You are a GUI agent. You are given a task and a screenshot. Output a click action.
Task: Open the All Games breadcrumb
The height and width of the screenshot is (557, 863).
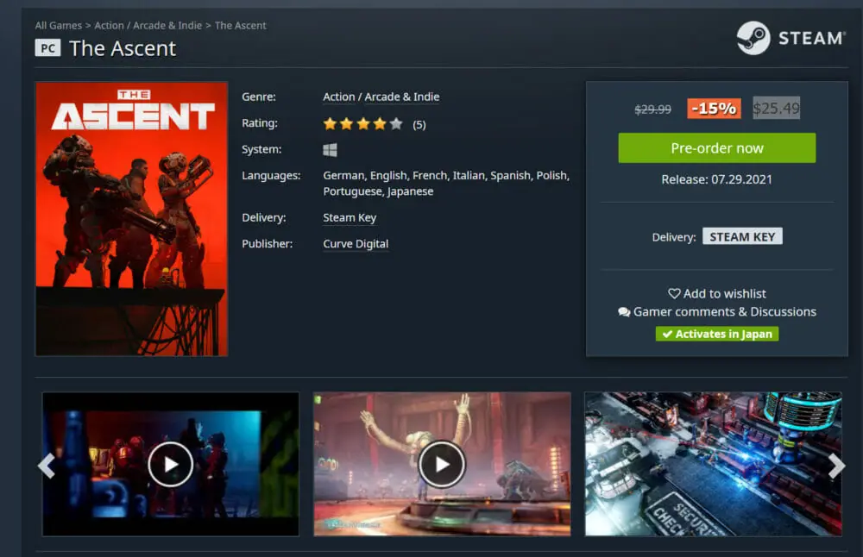coord(58,26)
